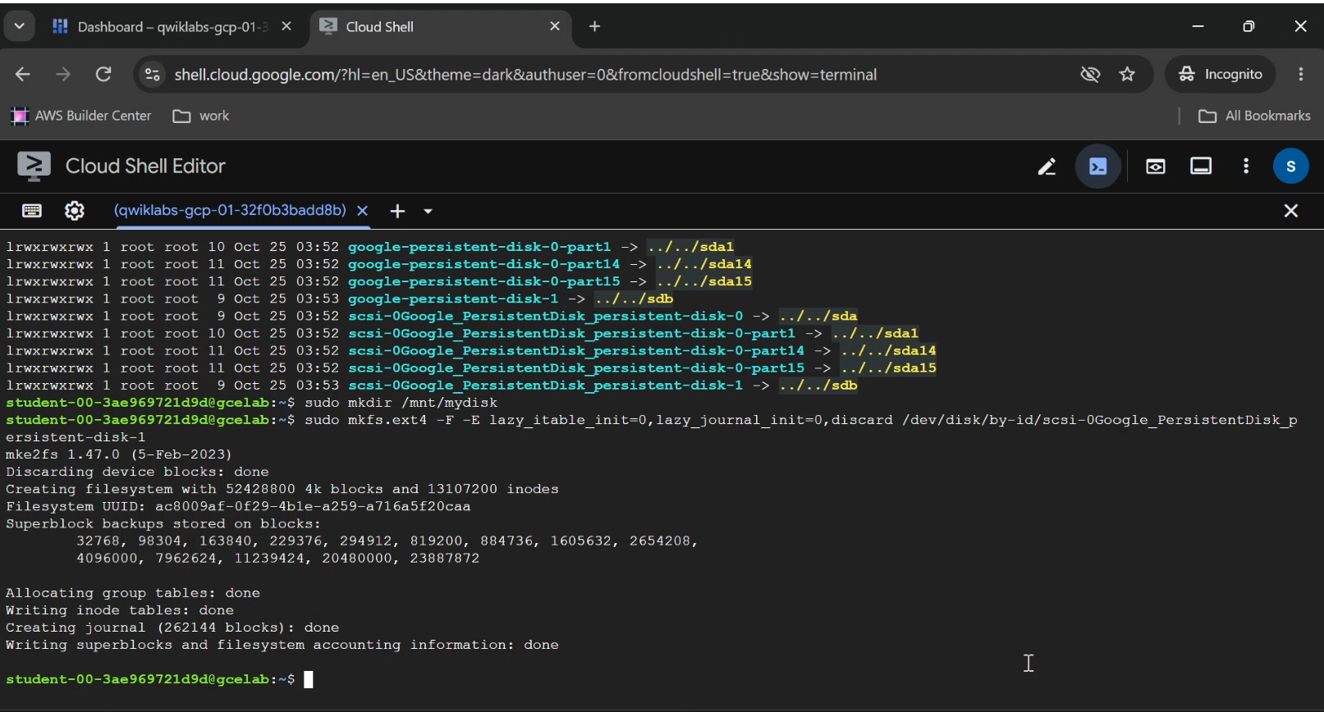This screenshot has width=1324, height=712.
Task: Select the qwiklabs-gcp-01-32f0b3badd8b terminal tab
Action: [230, 211]
